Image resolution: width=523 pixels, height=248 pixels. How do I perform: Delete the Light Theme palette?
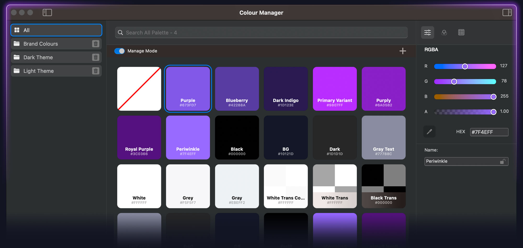coord(96,71)
